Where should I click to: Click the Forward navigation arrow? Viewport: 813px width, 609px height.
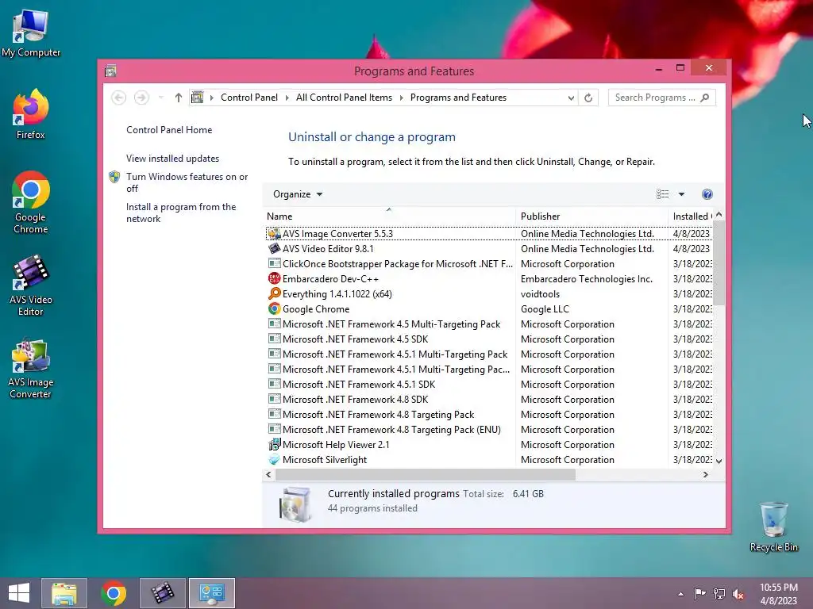[x=141, y=98]
